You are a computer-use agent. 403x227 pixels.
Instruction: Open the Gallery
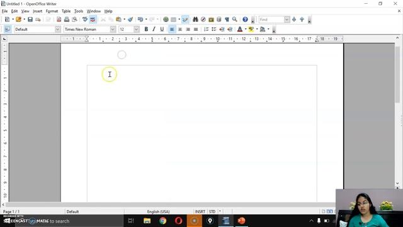(211, 20)
